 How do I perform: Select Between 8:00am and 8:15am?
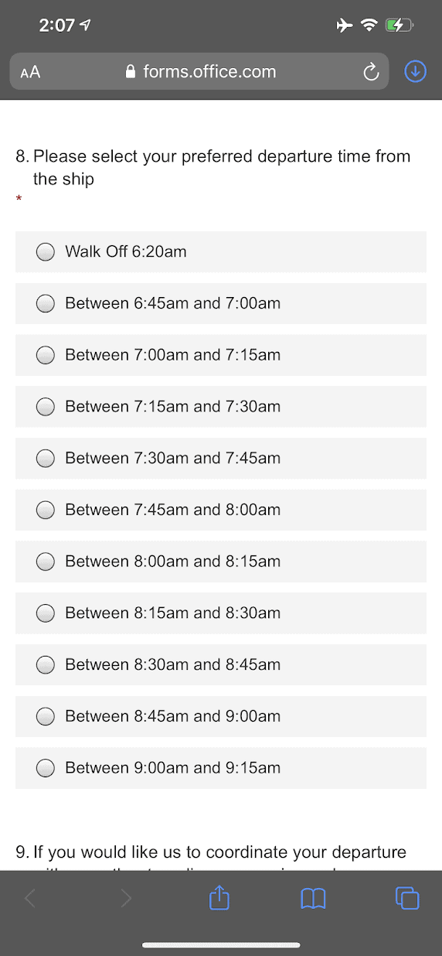pyautogui.click(x=221, y=562)
